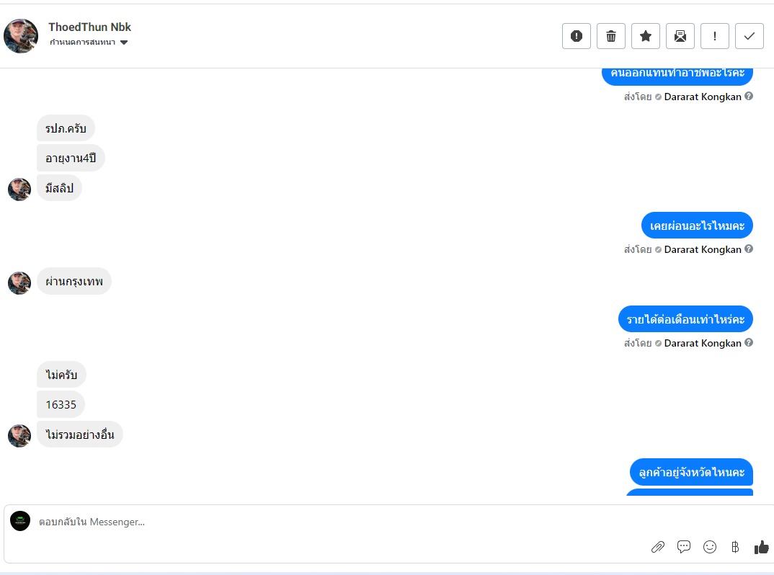774x575 pixels.
Task: Star this conversation as follow-up
Action: (x=646, y=36)
